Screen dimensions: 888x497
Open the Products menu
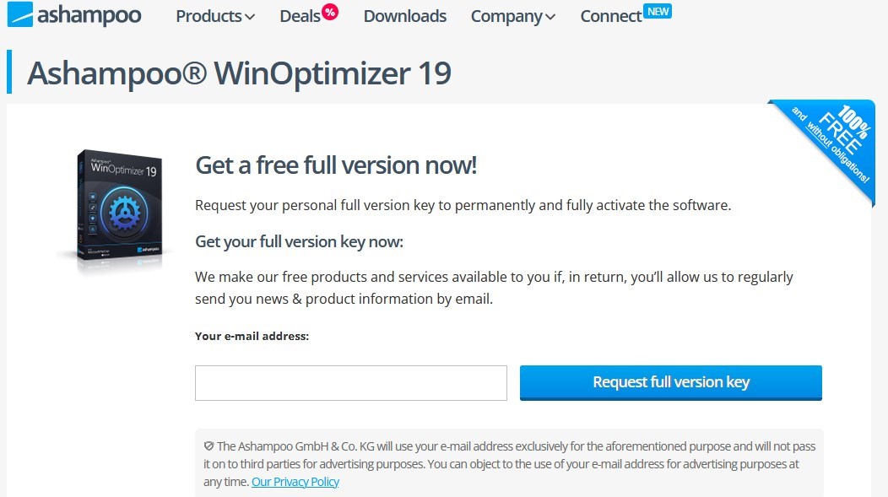(208, 16)
